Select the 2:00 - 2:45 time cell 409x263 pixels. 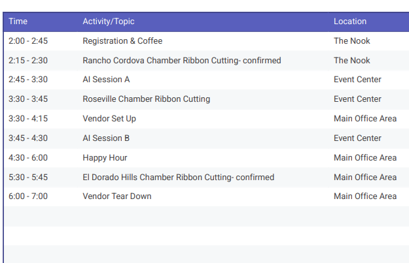click(28, 41)
